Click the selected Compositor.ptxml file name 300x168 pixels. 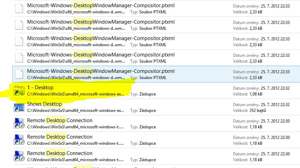pos(101,71)
